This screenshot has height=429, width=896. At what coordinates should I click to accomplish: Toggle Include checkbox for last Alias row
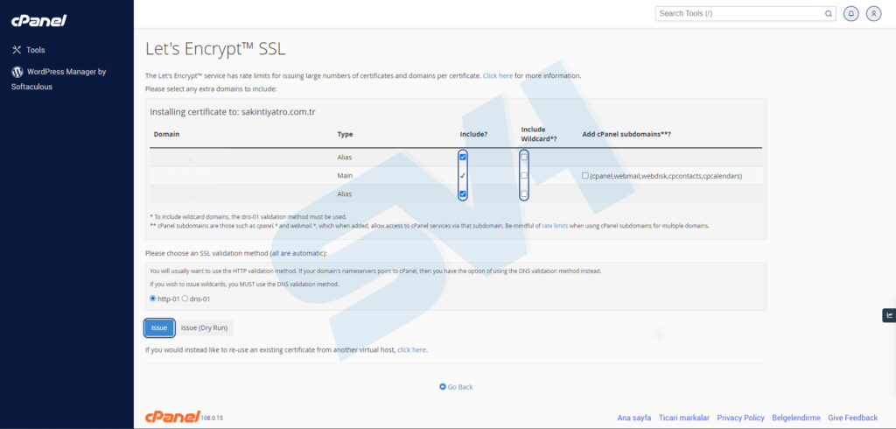click(x=463, y=193)
